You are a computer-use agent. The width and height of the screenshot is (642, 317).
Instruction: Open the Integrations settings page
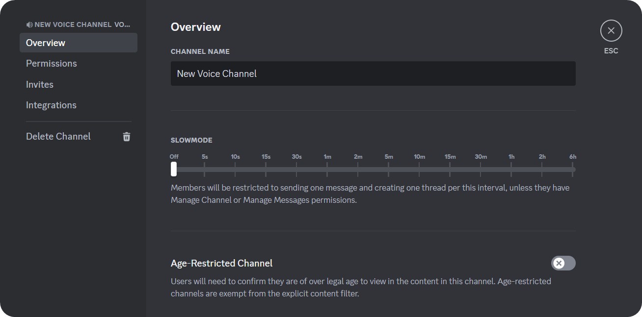pyautogui.click(x=51, y=105)
